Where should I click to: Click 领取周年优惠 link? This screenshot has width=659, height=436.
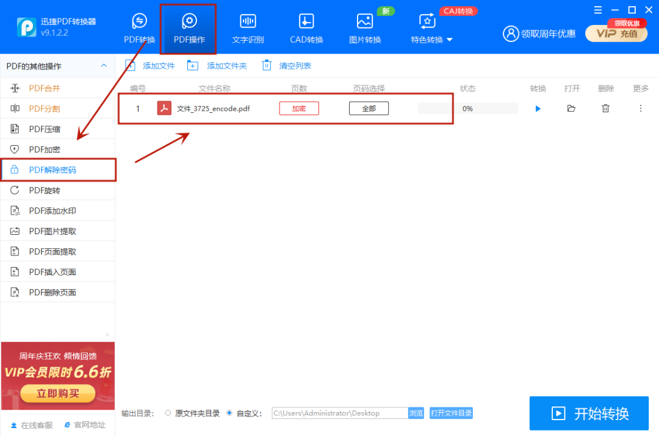tap(548, 34)
